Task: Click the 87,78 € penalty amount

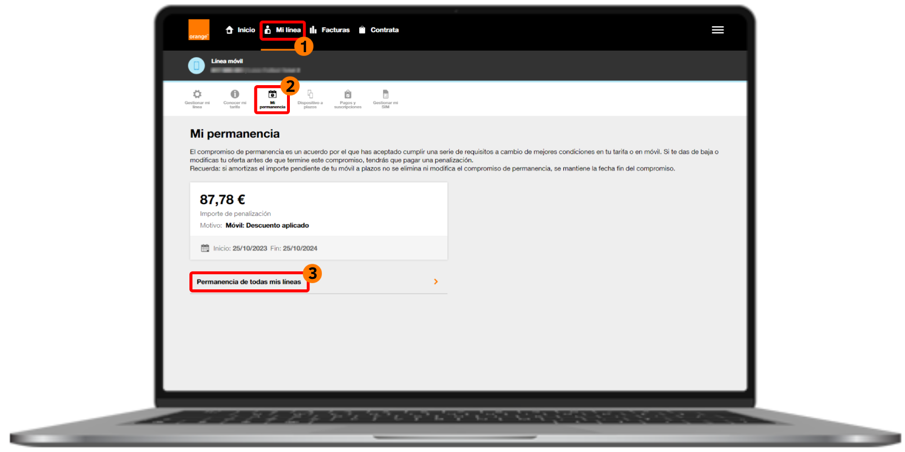Action: pyautogui.click(x=222, y=199)
